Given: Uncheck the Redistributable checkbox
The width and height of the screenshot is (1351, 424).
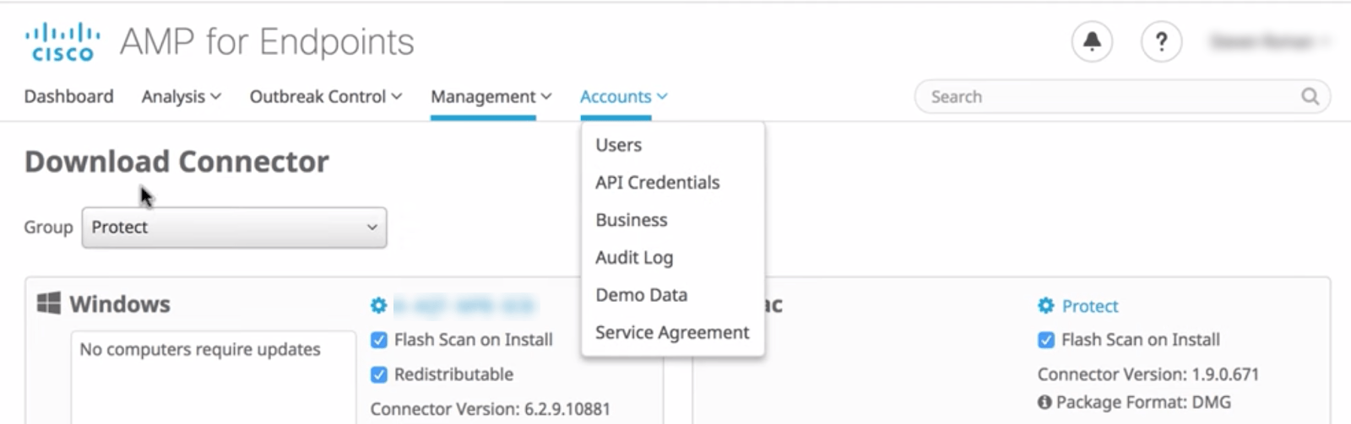Looking at the screenshot, I should click(379, 375).
